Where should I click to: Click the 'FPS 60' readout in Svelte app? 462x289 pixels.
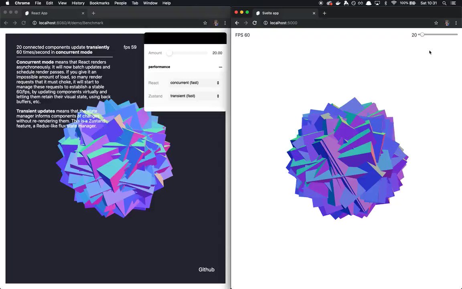[x=243, y=35]
